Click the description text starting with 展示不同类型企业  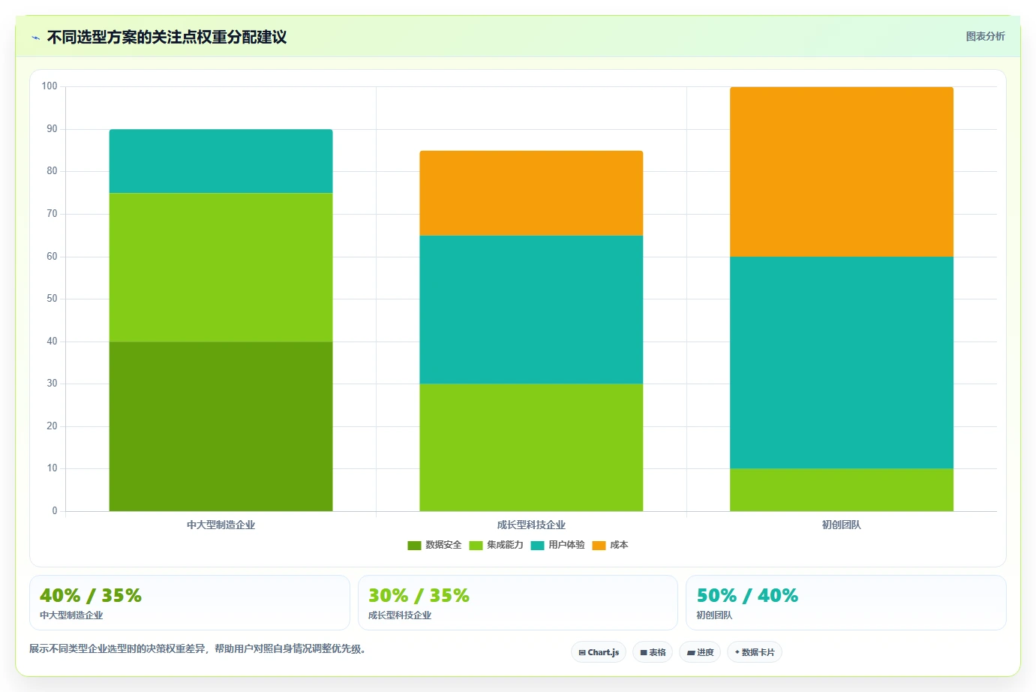(x=198, y=648)
